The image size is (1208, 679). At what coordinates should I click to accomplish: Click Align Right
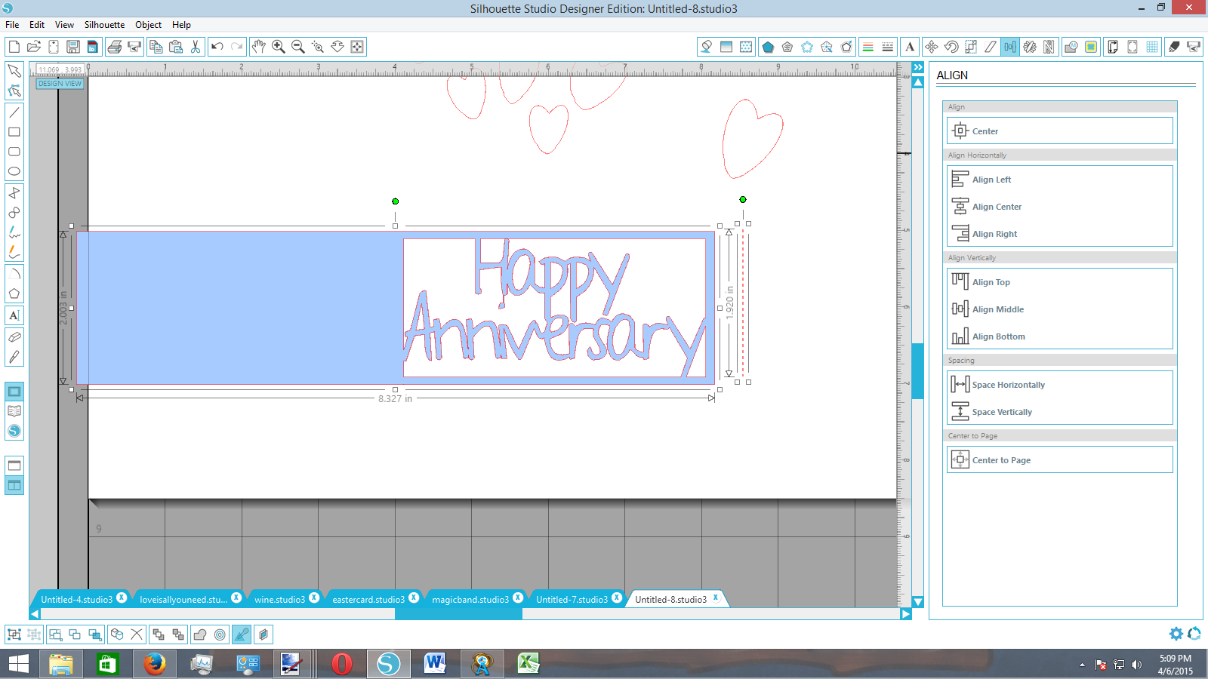[1060, 233]
